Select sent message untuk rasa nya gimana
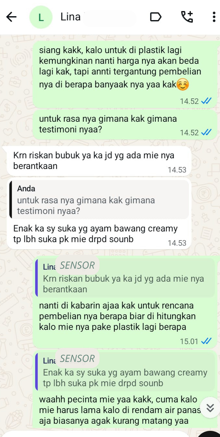Image resolution: width=220 pixels, height=437 pixels. (124, 125)
